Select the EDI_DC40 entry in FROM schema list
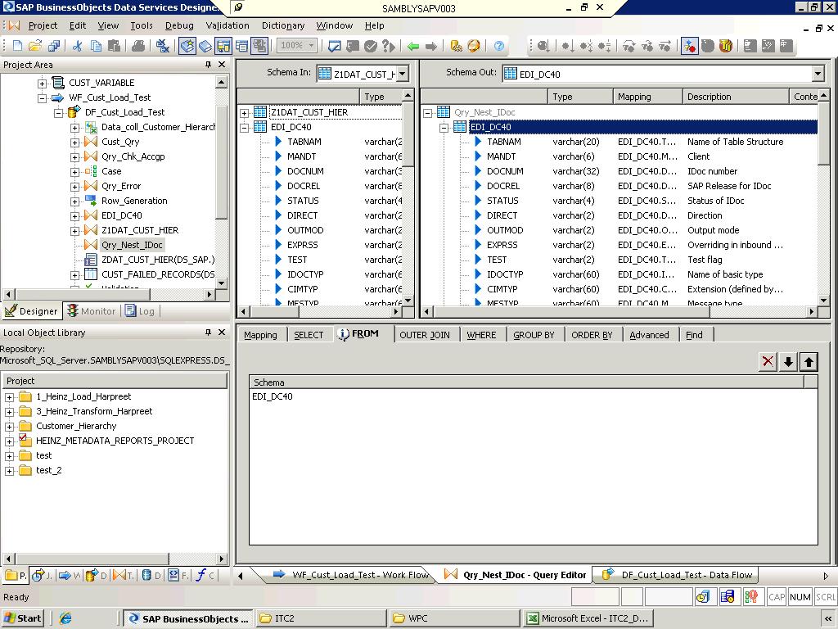838x629 pixels. pos(273,396)
